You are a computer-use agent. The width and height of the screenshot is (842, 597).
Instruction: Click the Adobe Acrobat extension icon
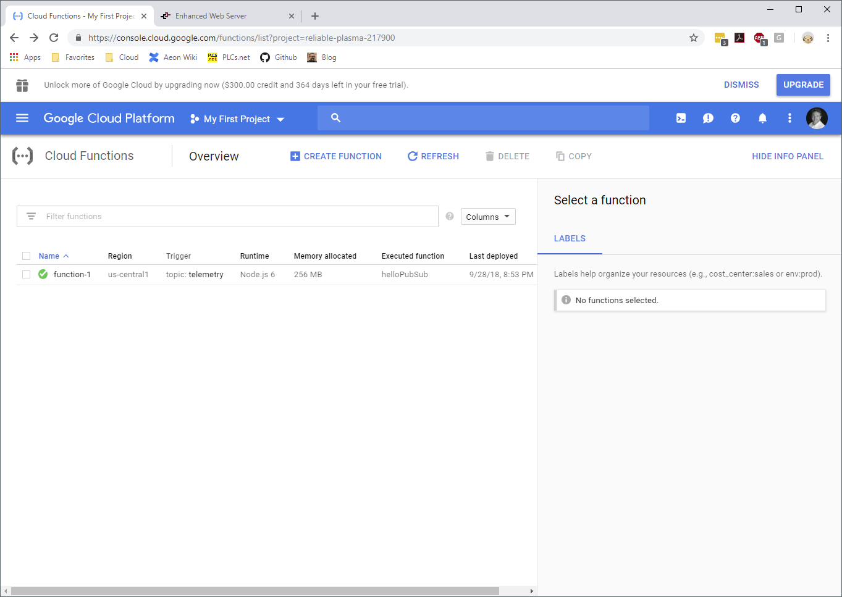click(739, 38)
